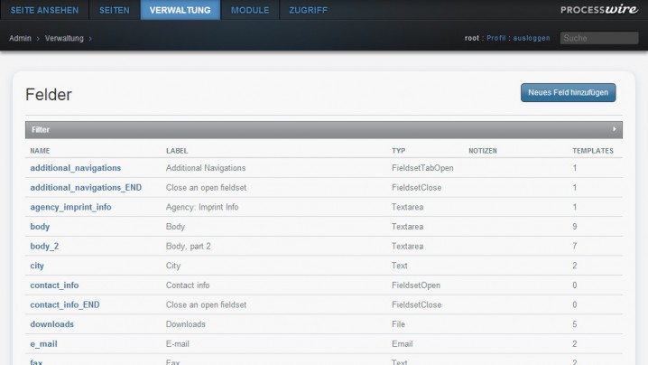Screen dimensions: 648x365
Task: Click inside the Suche search box
Action: click(x=598, y=38)
